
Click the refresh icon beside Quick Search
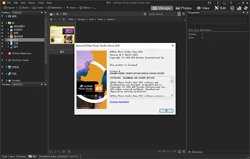point(145,14)
